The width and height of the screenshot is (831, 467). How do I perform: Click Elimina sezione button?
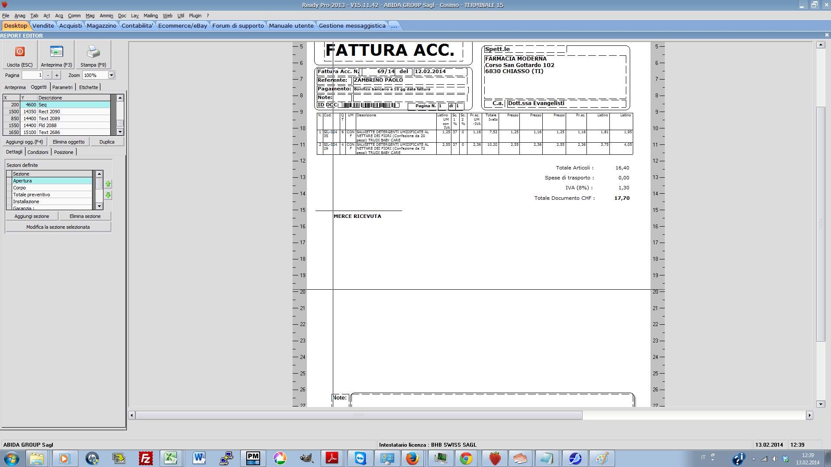85,216
